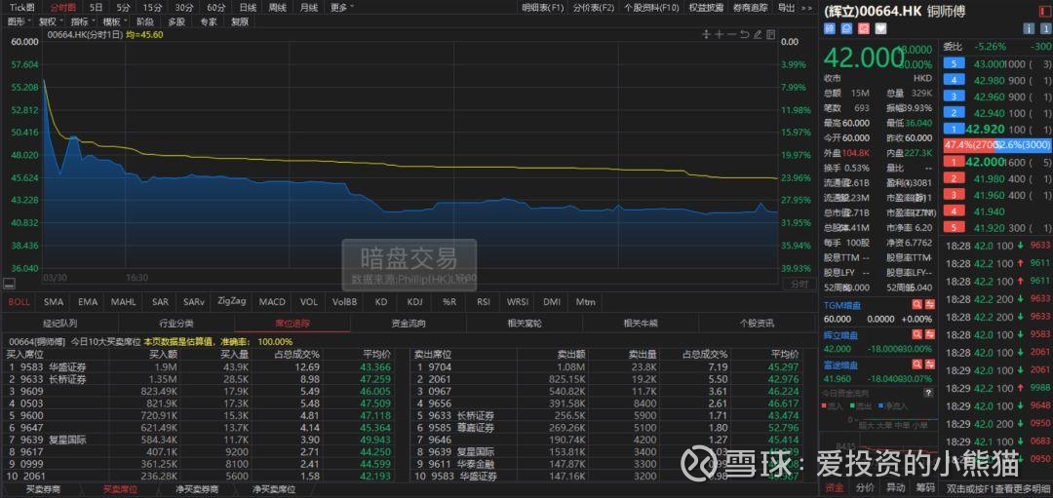Click swap icon in 辉立暗盘 row
1053x498 pixels.
(x=930, y=334)
